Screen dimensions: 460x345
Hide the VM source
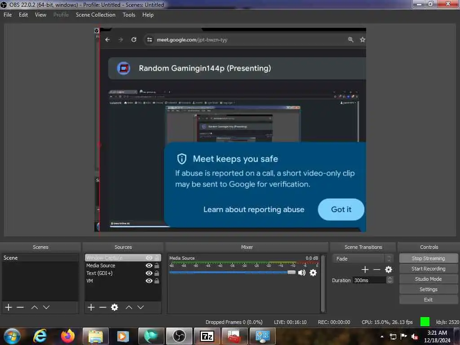click(x=149, y=281)
